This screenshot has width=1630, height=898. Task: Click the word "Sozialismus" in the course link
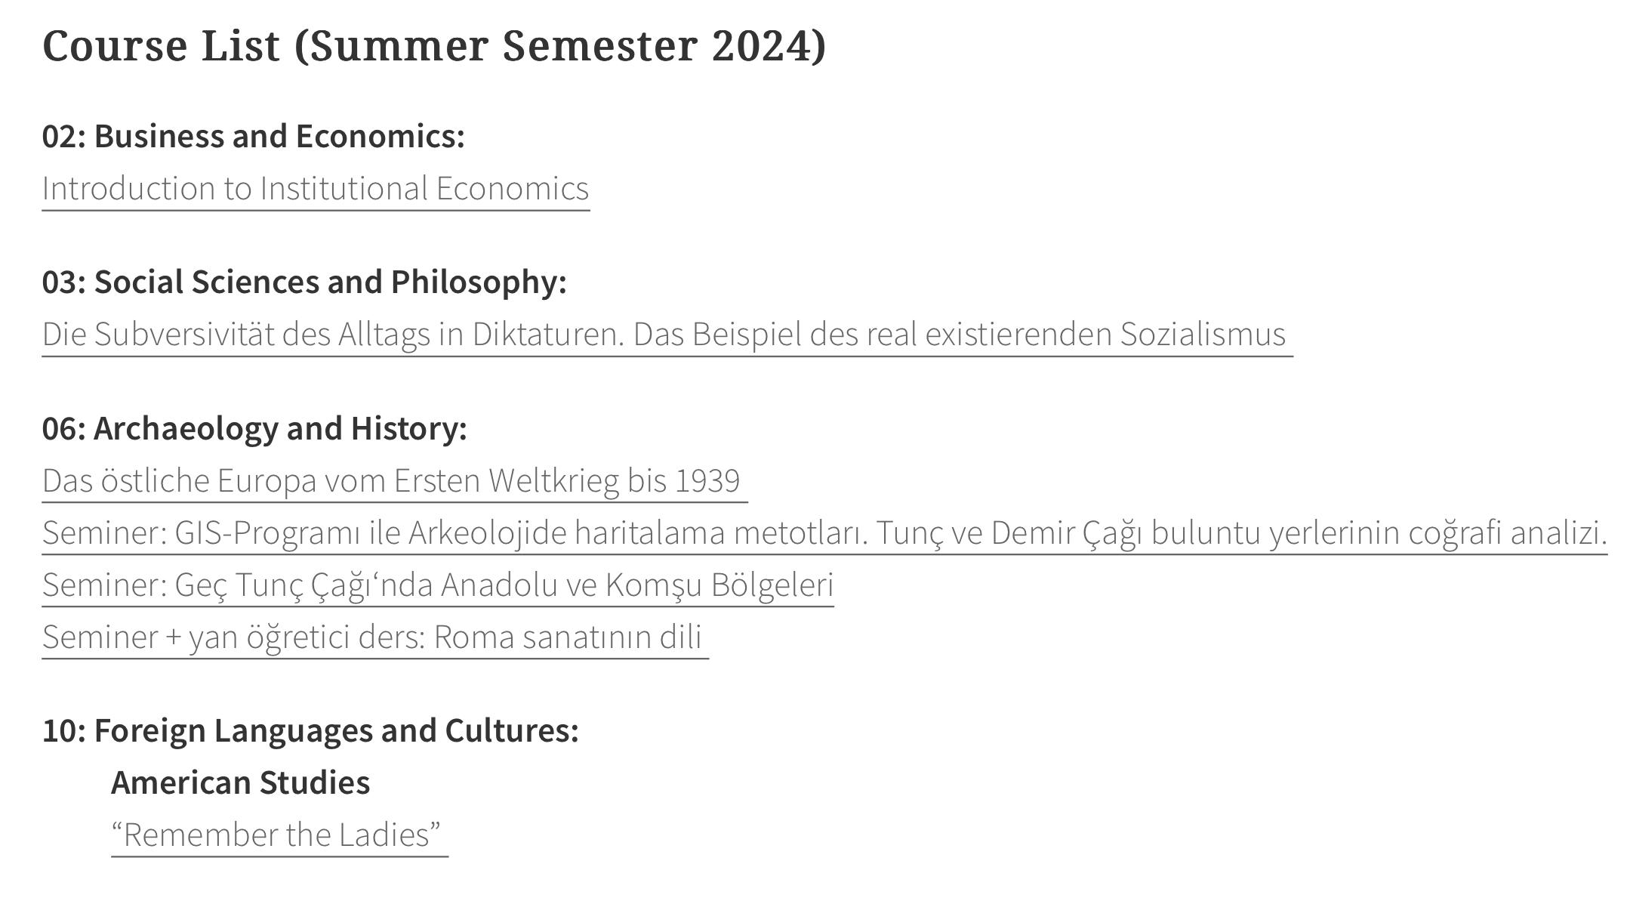pyautogui.click(x=1203, y=334)
